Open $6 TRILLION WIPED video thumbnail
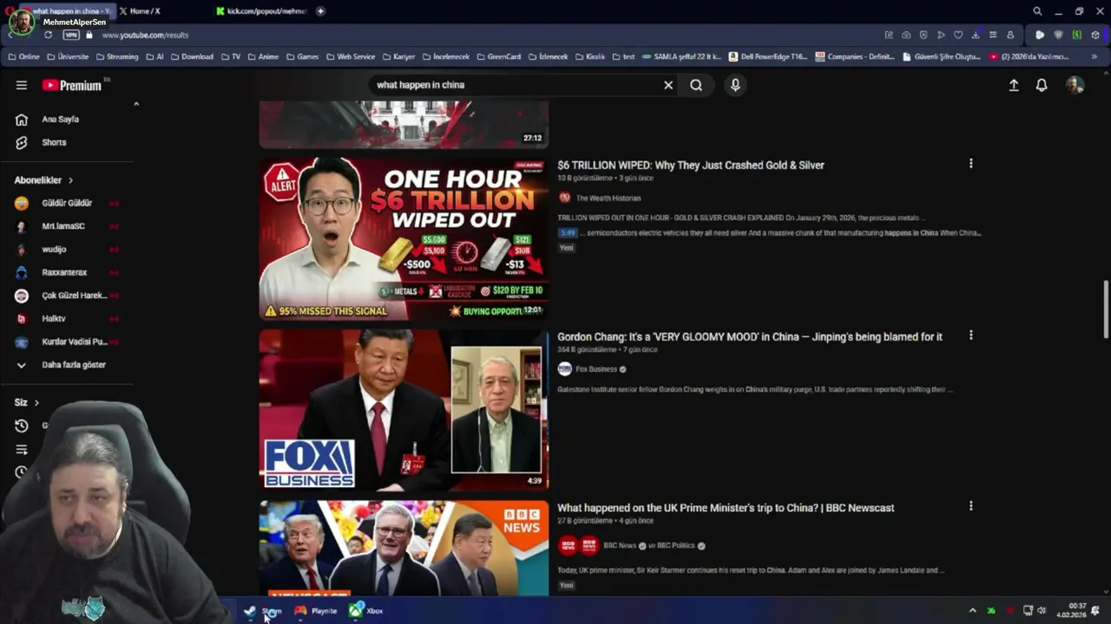The height and width of the screenshot is (624, 1111). 404,238
